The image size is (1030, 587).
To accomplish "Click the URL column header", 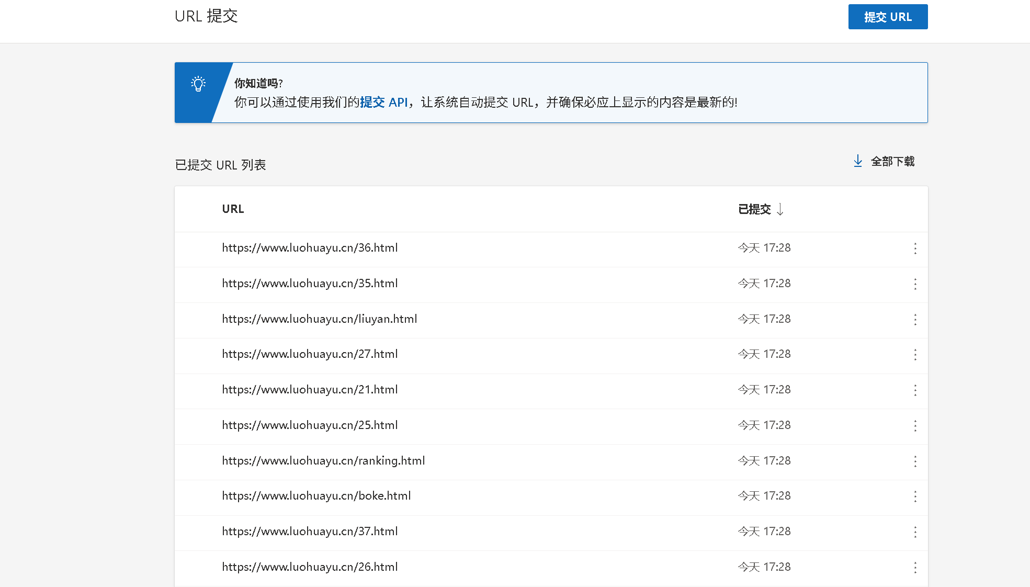I will (233, 209).
